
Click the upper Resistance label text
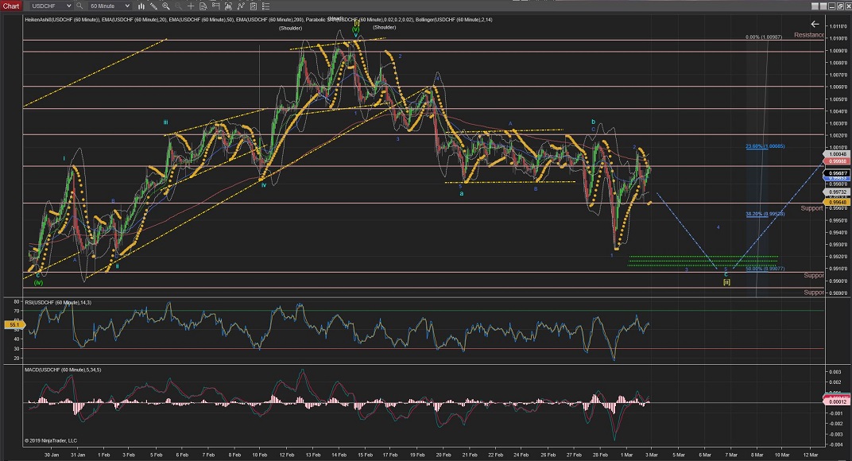click(808, 35)
